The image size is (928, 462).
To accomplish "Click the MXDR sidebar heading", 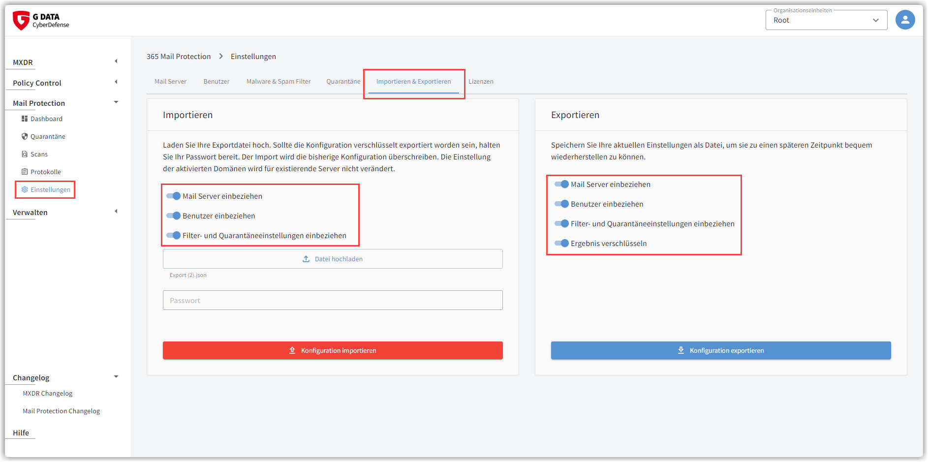I will pos(23,62).
